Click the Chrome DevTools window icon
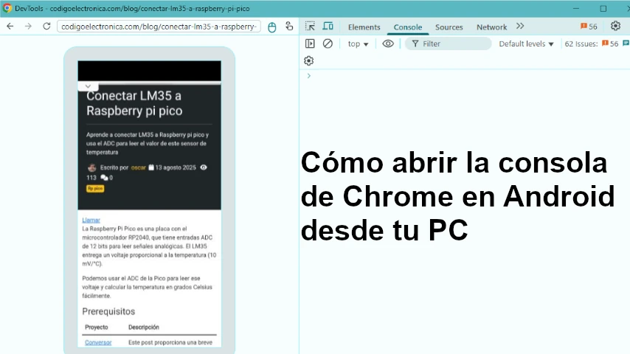630x354 pixels. click(x=7, y=8)
